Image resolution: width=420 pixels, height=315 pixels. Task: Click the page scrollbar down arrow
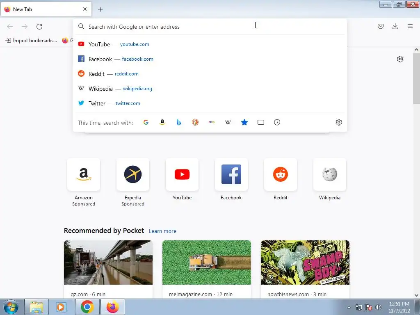pos(416,295)
